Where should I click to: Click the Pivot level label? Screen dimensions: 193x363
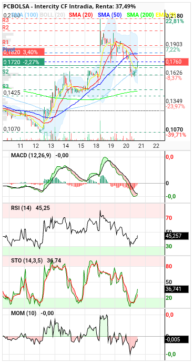pos(9,49)
